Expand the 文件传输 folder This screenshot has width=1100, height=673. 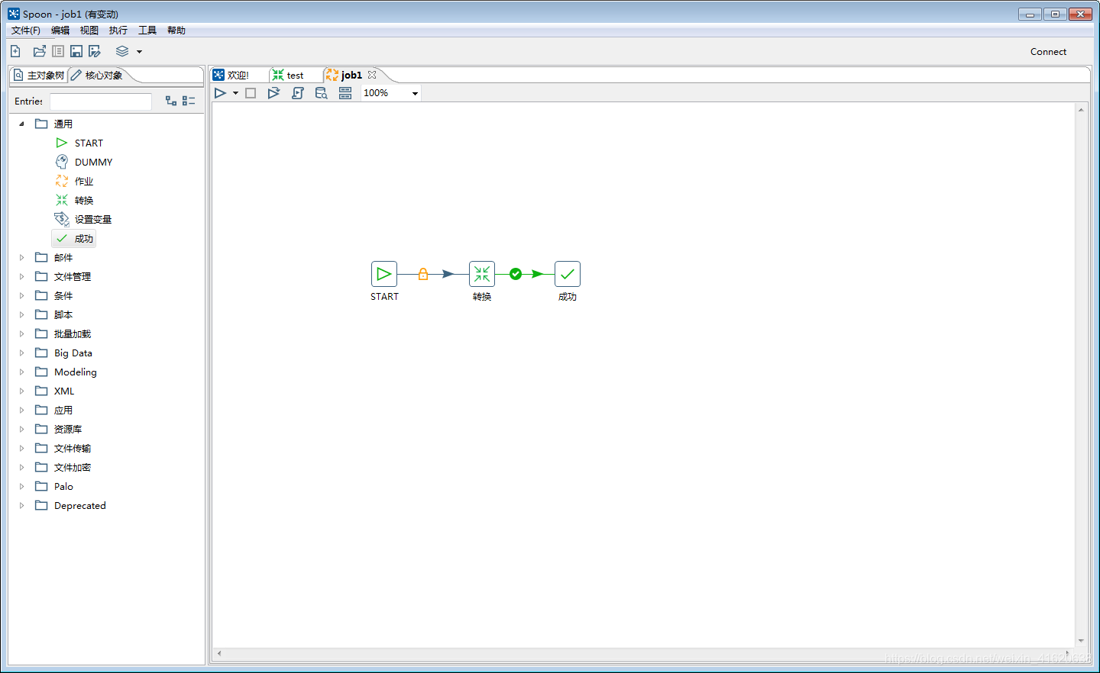[21, 448]
